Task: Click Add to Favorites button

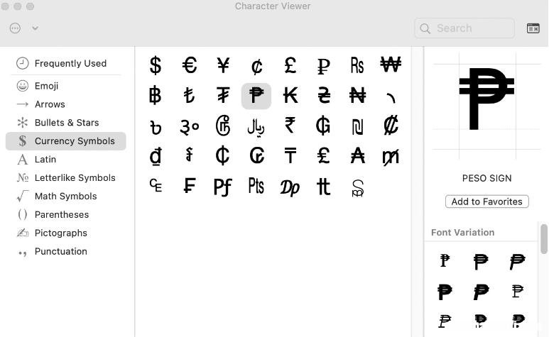Action: click(x=487, y=201)
